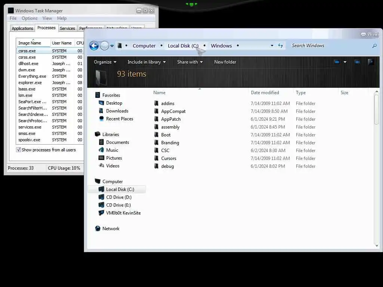
Task: Select Computer in the address breadcrumb
Action: click(144, 46)
